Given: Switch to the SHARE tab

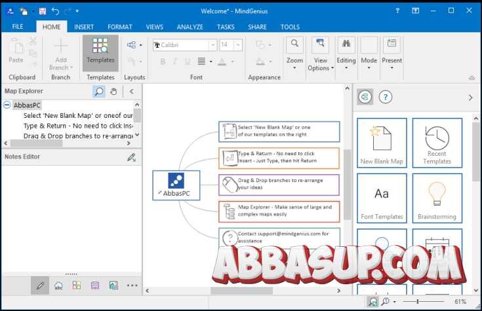Looking at the screenshot, I should coord(257,27).
